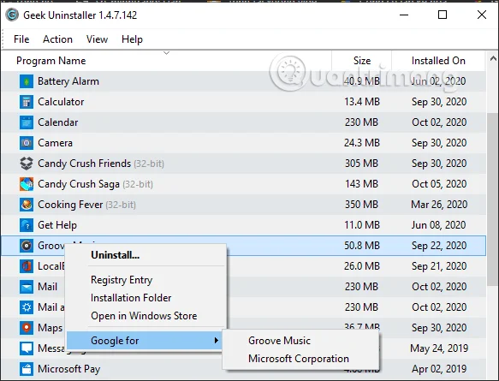The width and height of the screenshot is (499, 381).
Task: Select the Camera program name
Action: click(55, 143)
